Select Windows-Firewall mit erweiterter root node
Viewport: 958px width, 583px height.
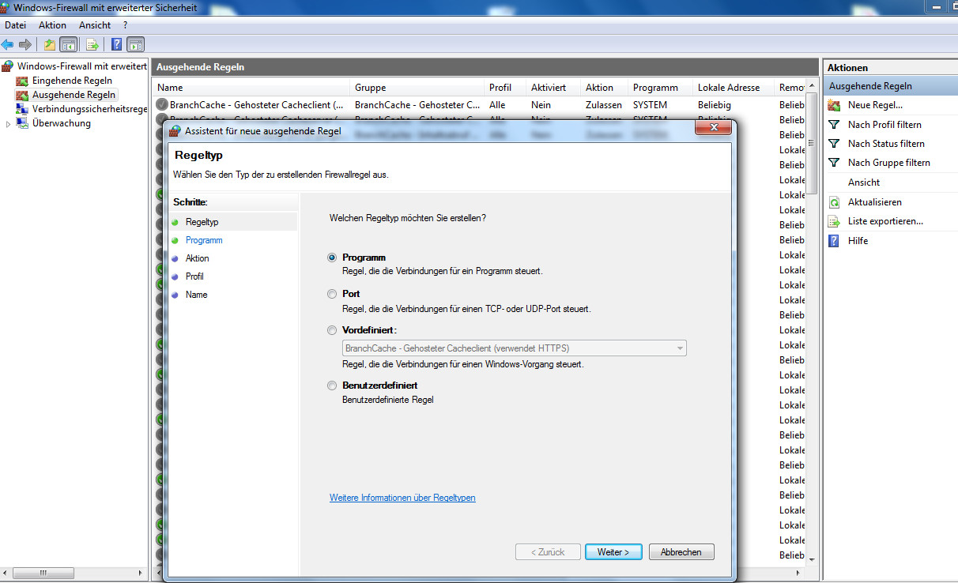click(81, 66)
